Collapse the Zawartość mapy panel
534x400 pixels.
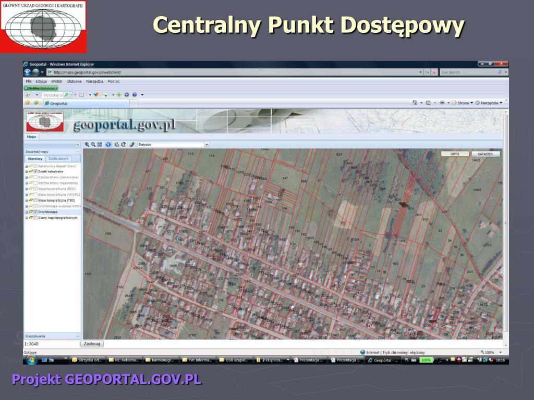click(78, 152)
